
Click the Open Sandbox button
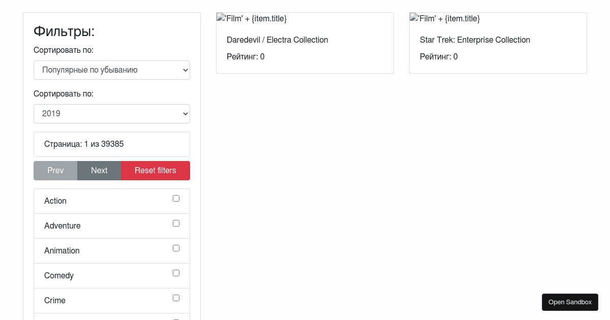570,302
